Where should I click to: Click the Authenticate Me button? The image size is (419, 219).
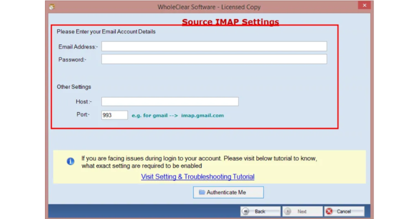tap(228, 192)
